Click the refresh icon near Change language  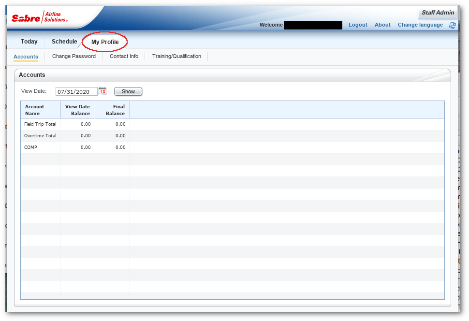coord(453,25)
